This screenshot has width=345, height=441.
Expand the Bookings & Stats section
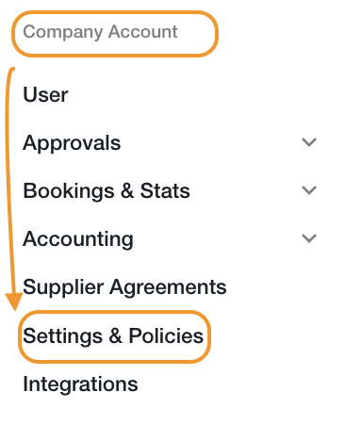309,190
